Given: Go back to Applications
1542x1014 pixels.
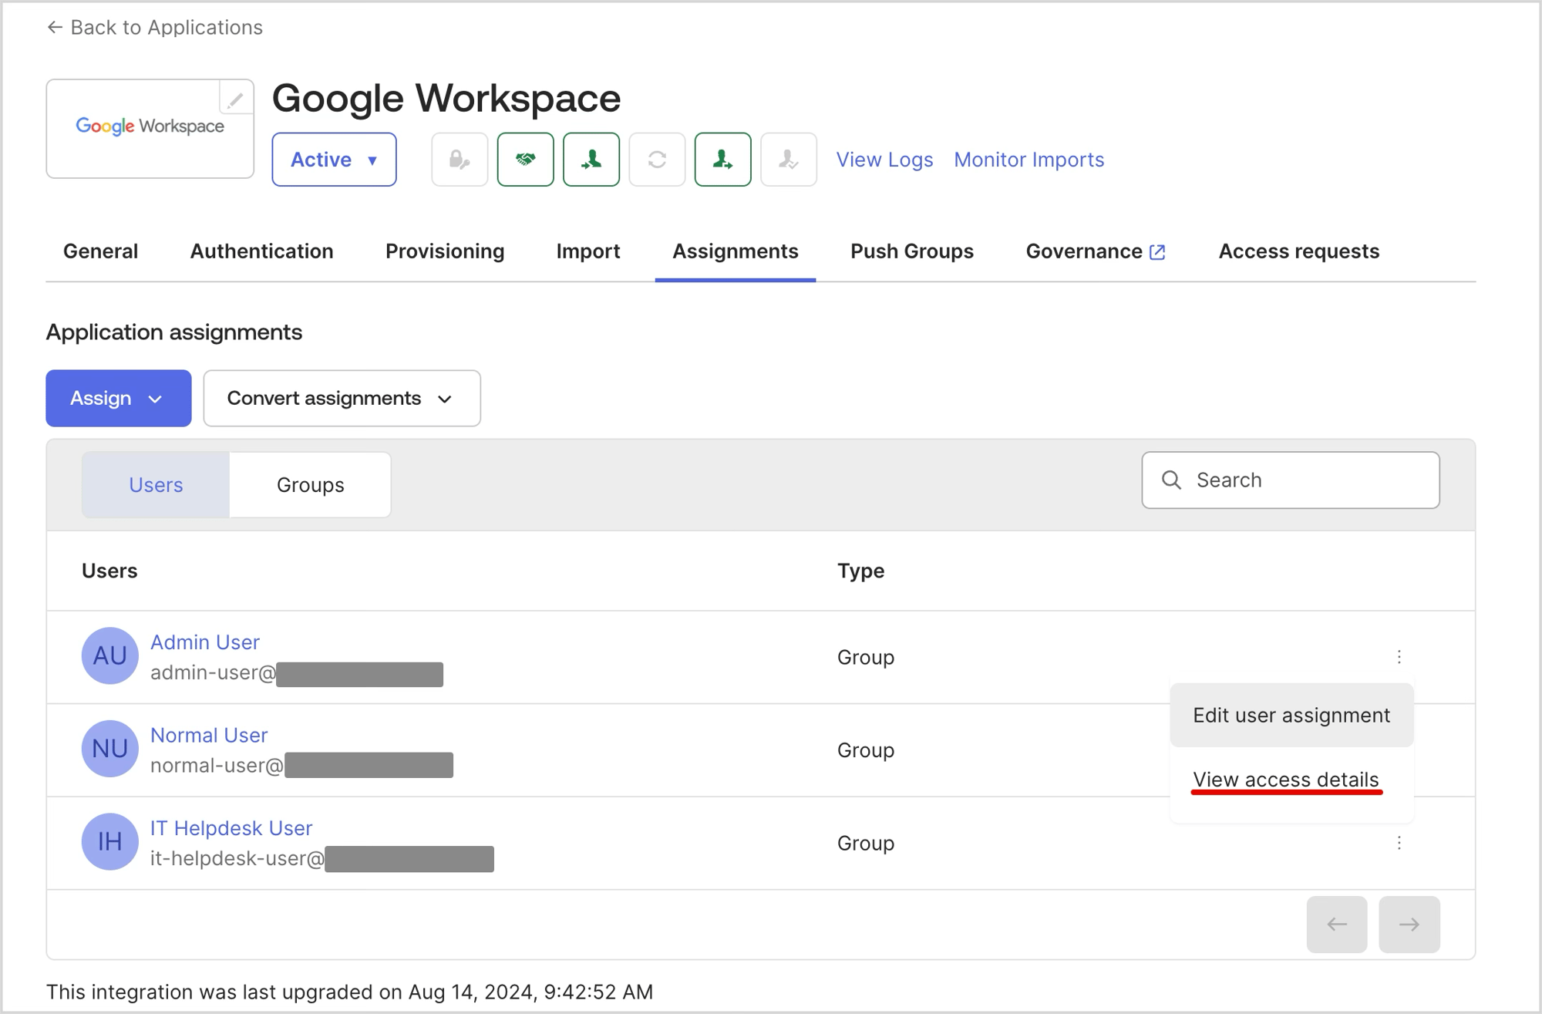Looking at the screenshot, I should coord(154,28).
